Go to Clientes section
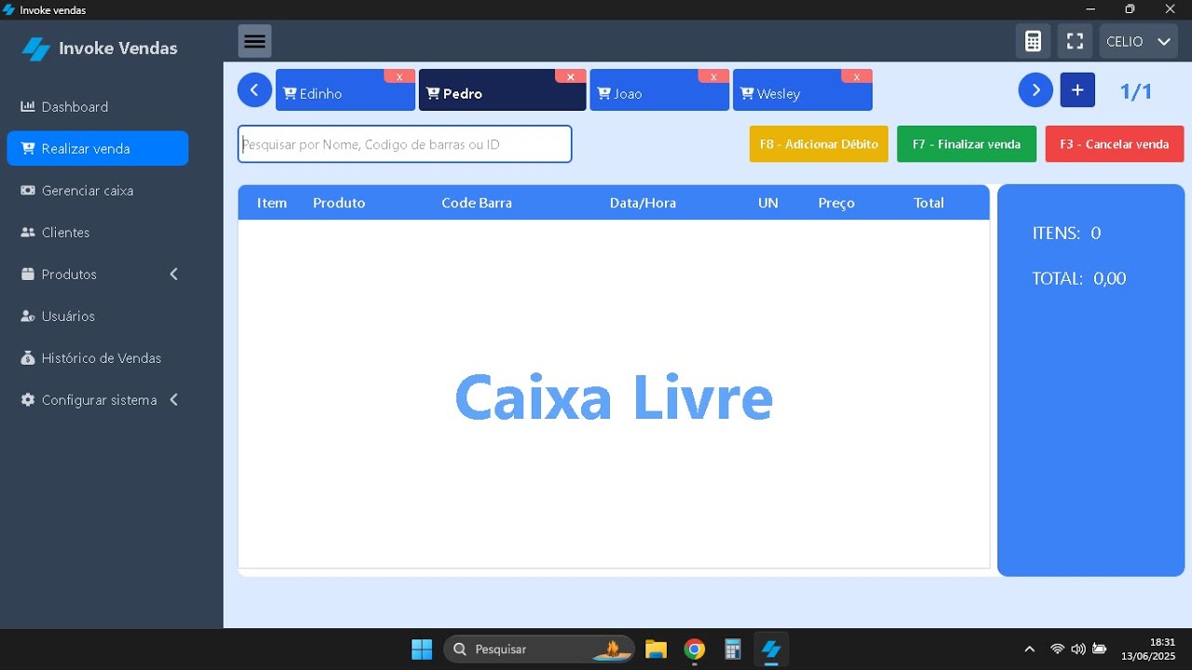Viewport: 1192px width, 670px height. pyautogui.click(x=66, y=233)
